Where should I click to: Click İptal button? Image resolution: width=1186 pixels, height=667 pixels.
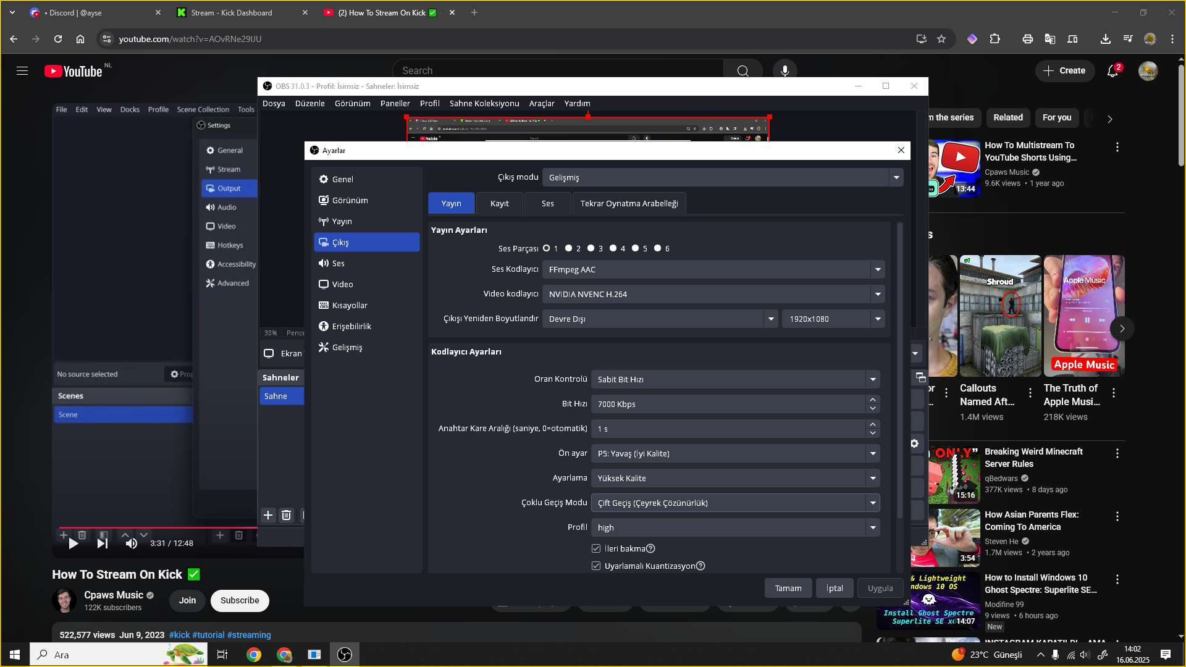pyautogui.click(x=835, y=588)
